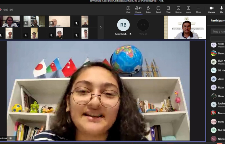225x144 pixels.
Task: Open wide thumbnail with beige wall
Action: coord(59,21)
